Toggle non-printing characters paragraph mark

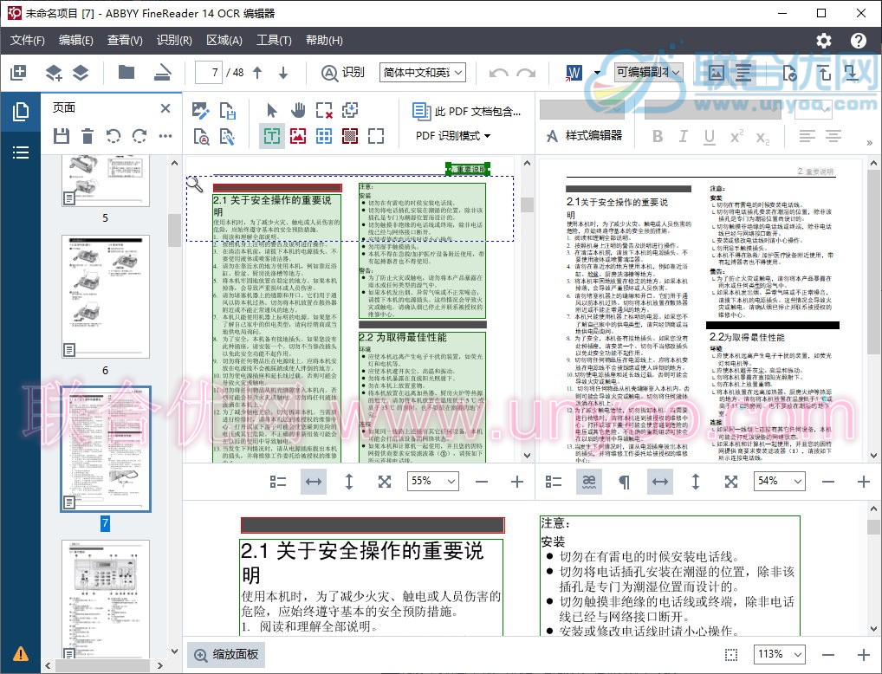point(624,482)
